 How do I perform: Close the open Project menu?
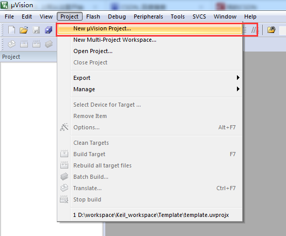click(x=70, y=16)
